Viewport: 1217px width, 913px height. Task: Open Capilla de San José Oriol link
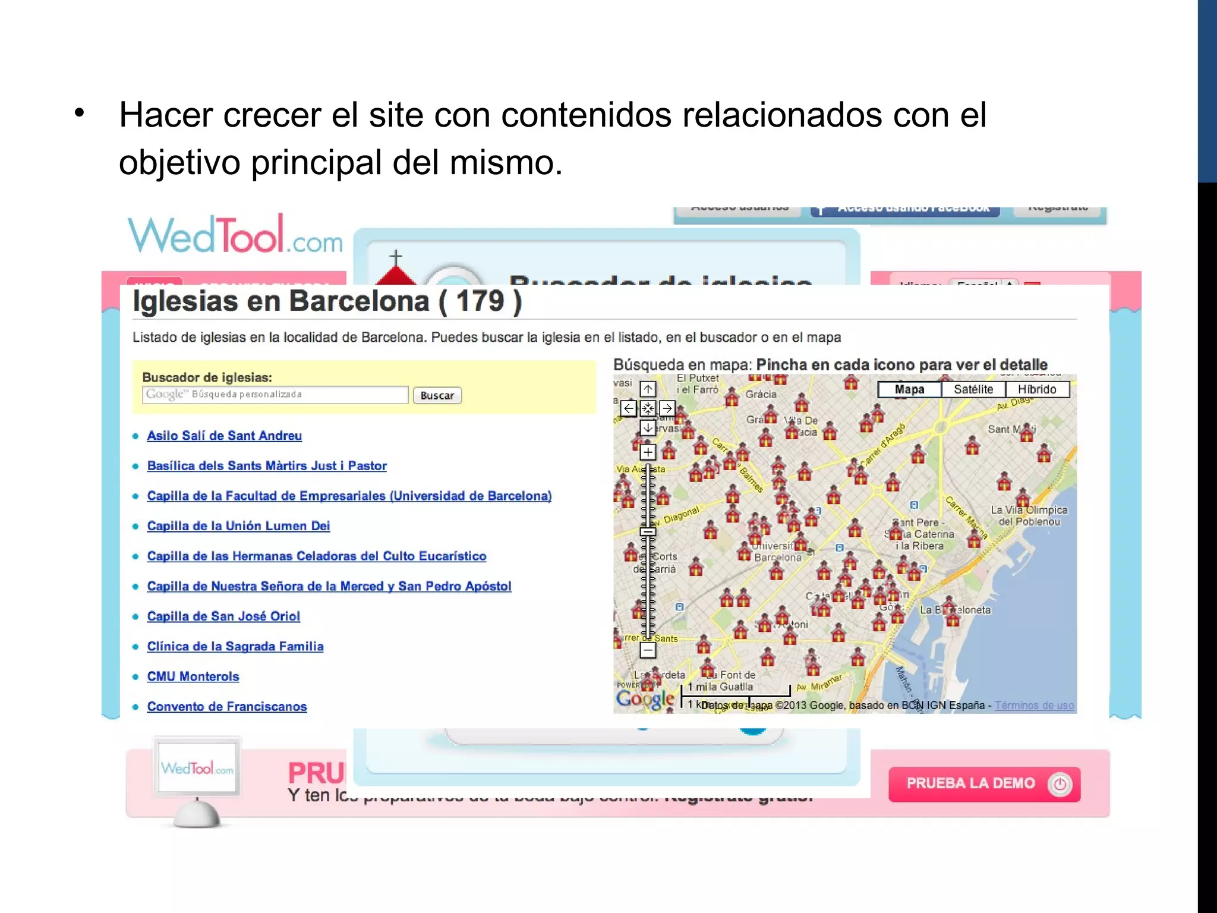click(x=223, y=616)
